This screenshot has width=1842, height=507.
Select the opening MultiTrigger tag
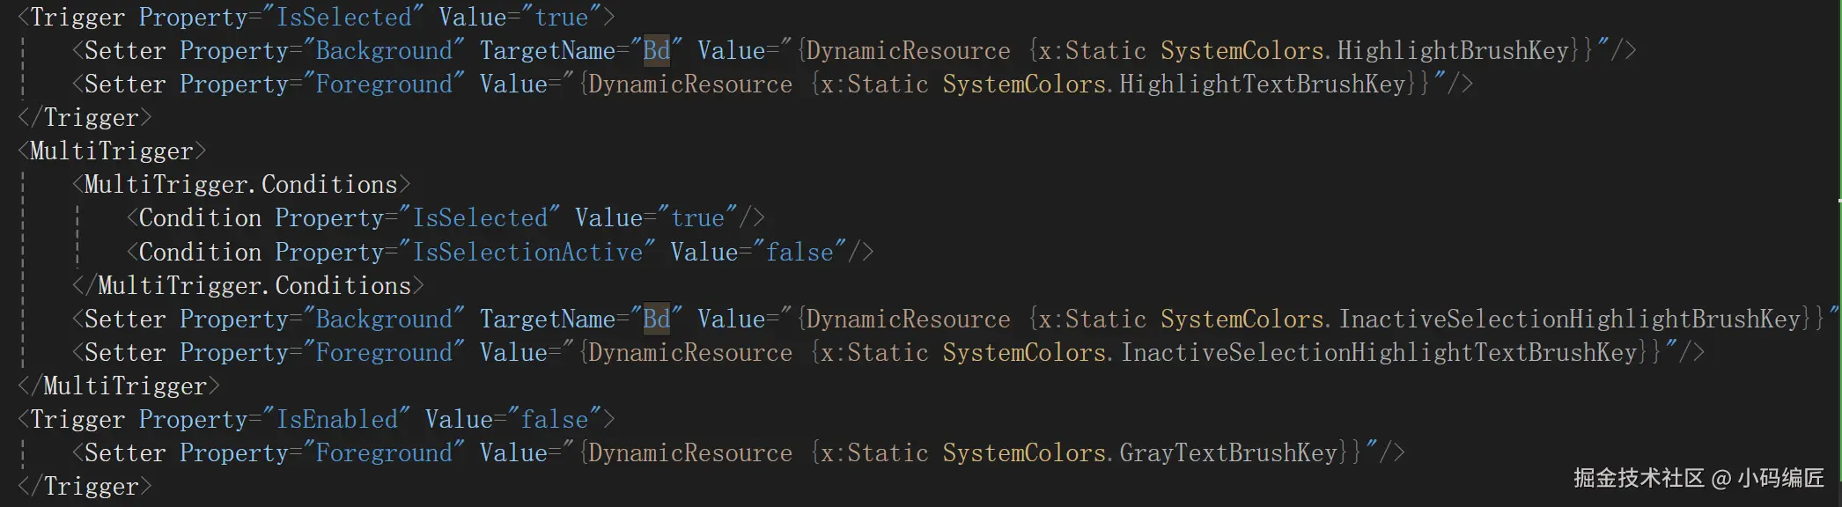112,151
